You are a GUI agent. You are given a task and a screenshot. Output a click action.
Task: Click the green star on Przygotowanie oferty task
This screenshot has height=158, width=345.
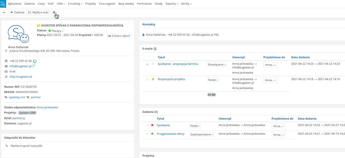click(x=152, y=134)
